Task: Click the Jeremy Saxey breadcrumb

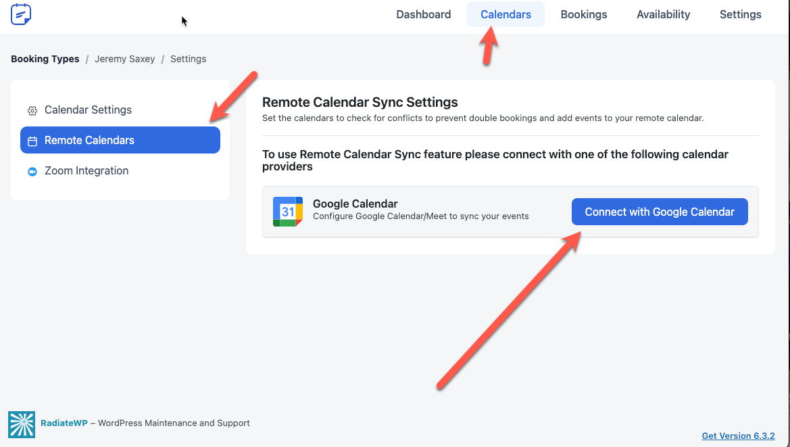Action: click(124, 59)
